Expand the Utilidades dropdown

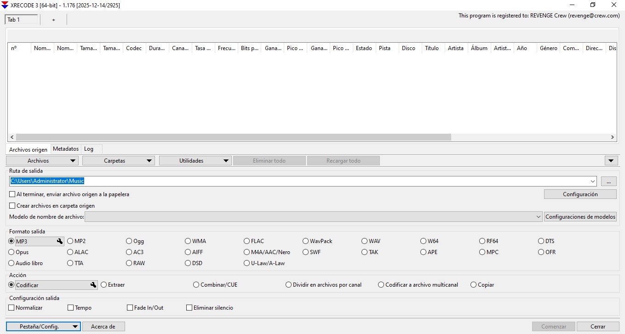[x=195, y=160]
